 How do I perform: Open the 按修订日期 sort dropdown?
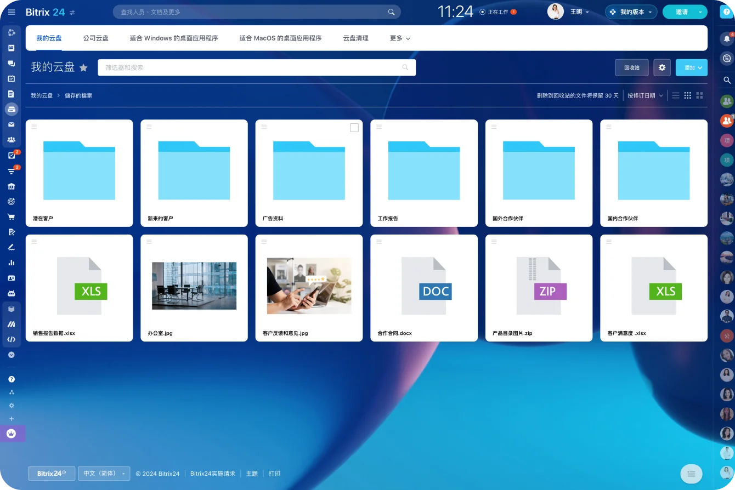pyautogui.click(x=645, y=95)
